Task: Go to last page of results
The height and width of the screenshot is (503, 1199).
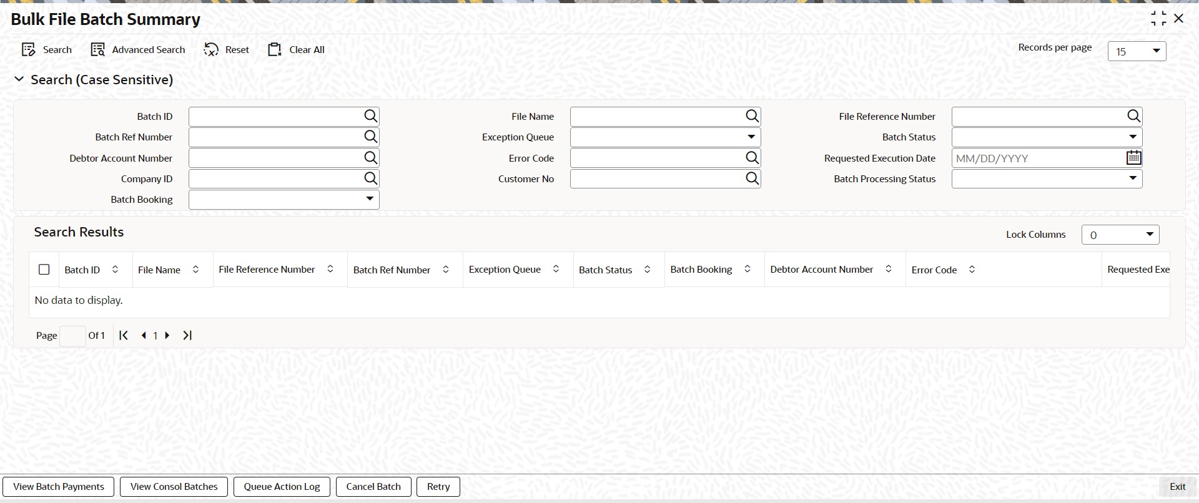Action: click(x=187, y=335)
